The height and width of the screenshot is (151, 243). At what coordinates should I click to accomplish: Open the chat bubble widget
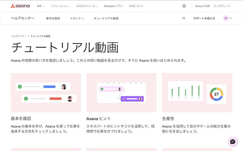pyautogui.click(x=233, y=142)
